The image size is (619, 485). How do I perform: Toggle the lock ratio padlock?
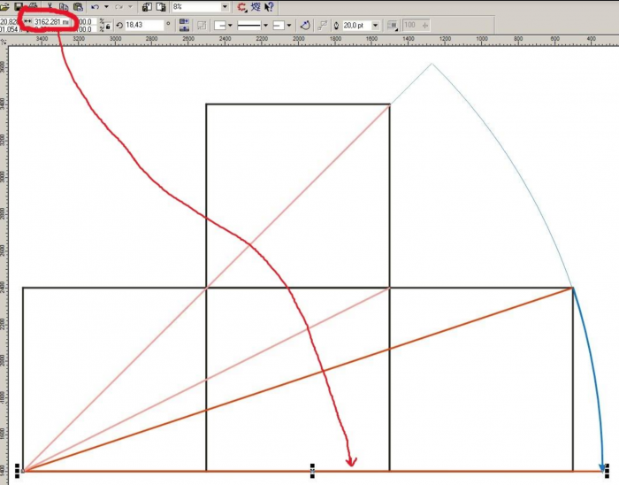pyautogui.click(x=106, y=26)
